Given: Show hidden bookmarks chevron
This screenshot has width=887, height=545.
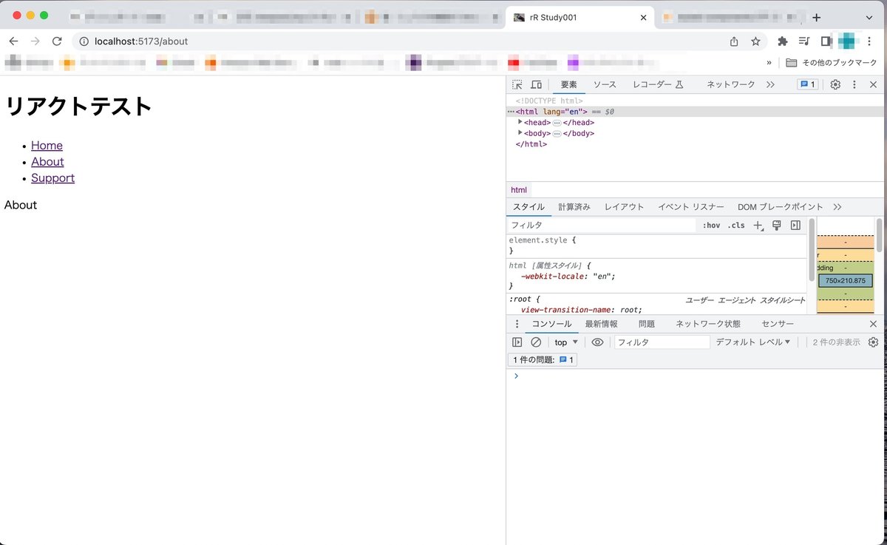Looking at the screenshot, I should [x=769, y=63].
